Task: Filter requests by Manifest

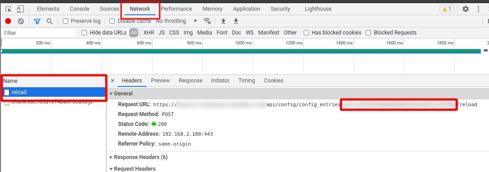Action: click(x=269, y=33)
